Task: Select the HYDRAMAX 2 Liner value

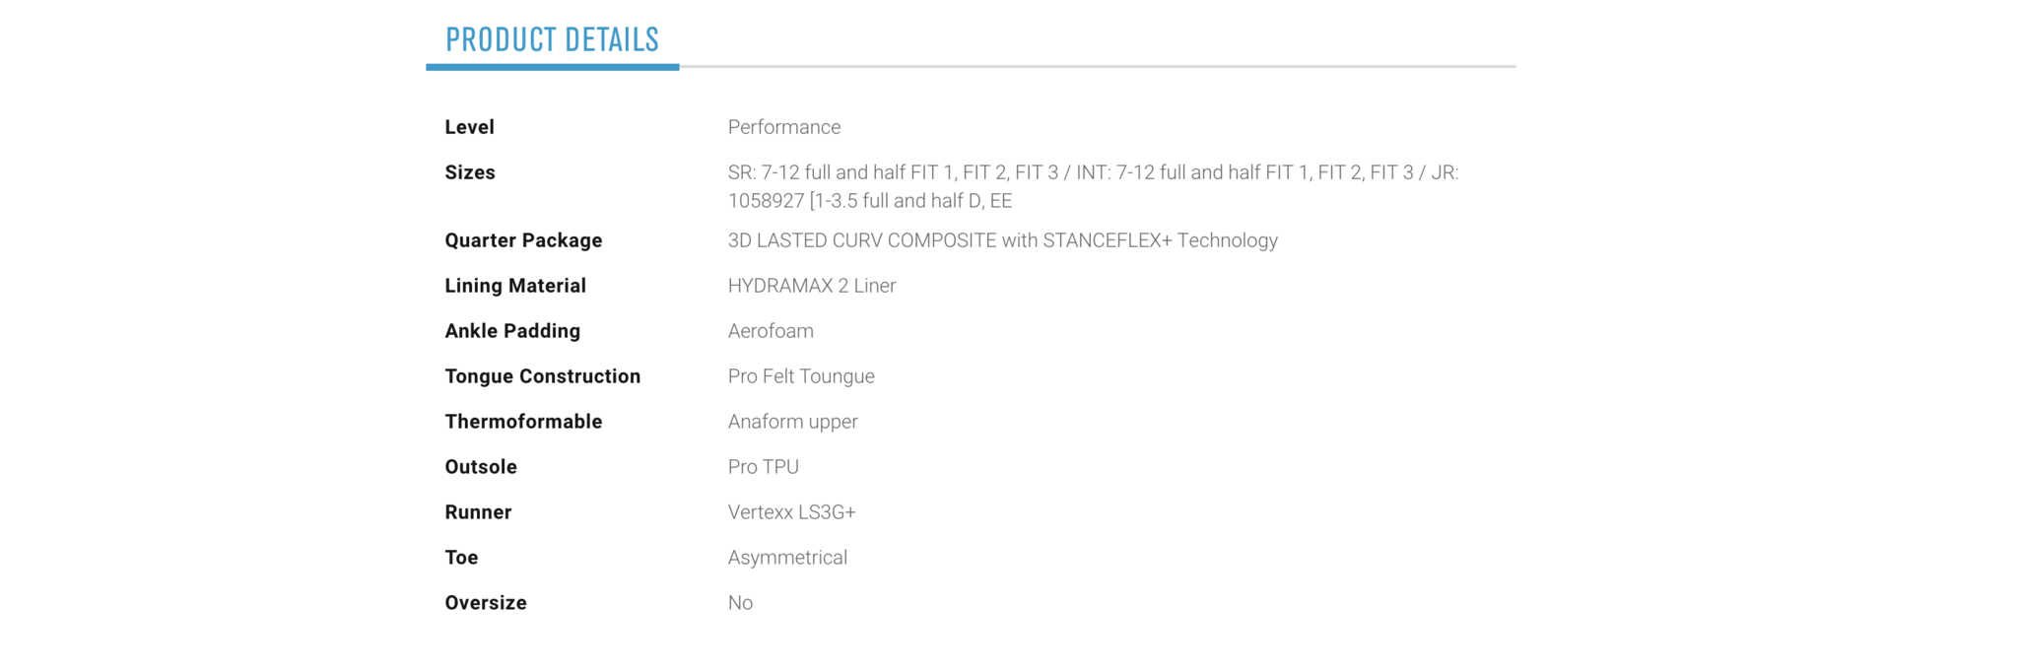Action: coord(812,286)
